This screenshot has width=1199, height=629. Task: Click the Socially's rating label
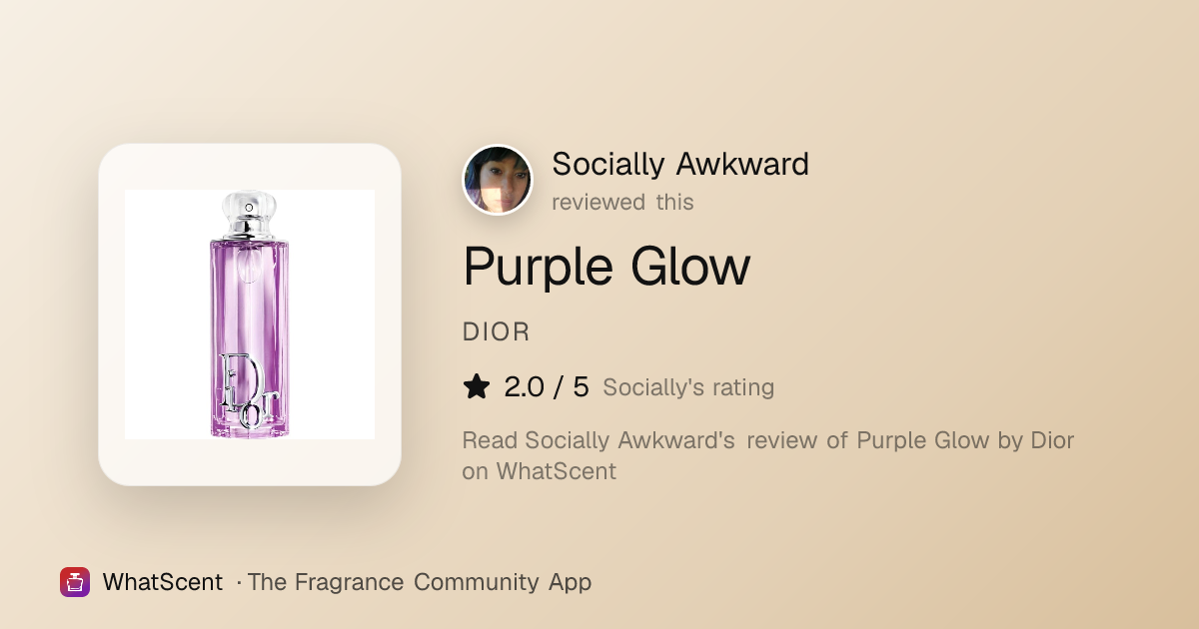pyautogui.click(x=688, y=387)
